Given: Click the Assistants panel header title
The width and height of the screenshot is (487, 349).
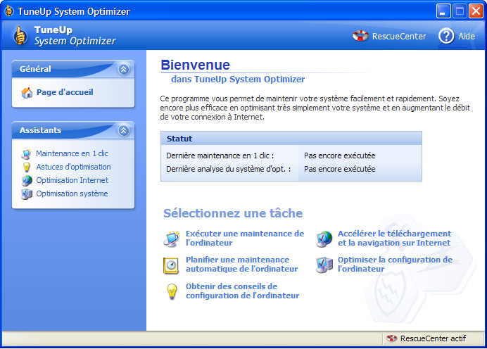Looking at the screenshot, I should (40, 130).
